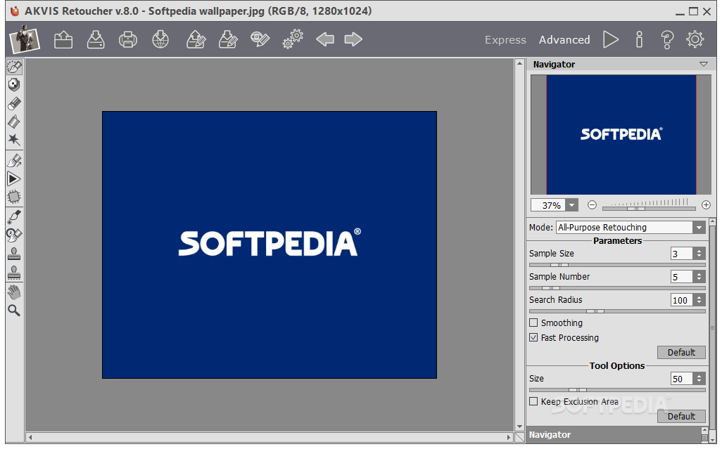Screen dimensions: 722x449
Task: Run processing with the play triangle button
Action: [x=611, y=39]
